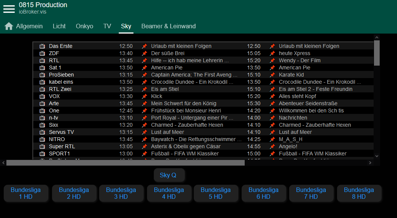Viewport: 397px width, 218px height.
Task: Click the TV icon for ProSieben
Action: click(x=42, y=75)
